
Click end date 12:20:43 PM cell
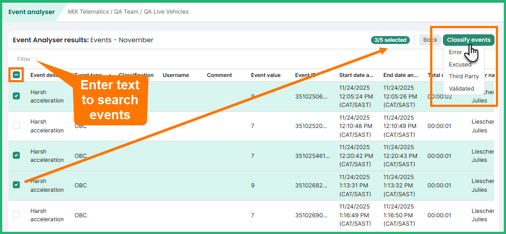tap(401, 155)
